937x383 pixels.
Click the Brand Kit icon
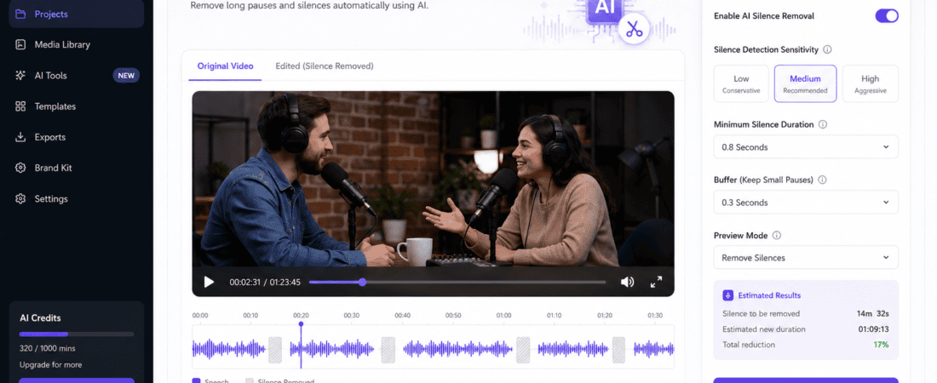click(x=20, y=168)
